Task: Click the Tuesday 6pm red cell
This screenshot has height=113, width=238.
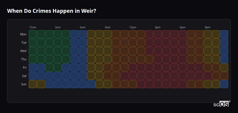Action: point(183,43)
